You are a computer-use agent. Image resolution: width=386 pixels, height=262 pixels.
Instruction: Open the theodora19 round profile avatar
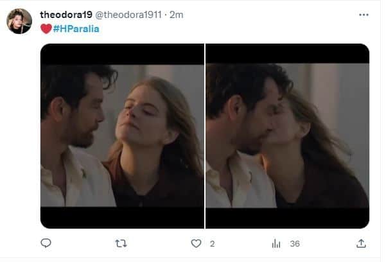19,21
